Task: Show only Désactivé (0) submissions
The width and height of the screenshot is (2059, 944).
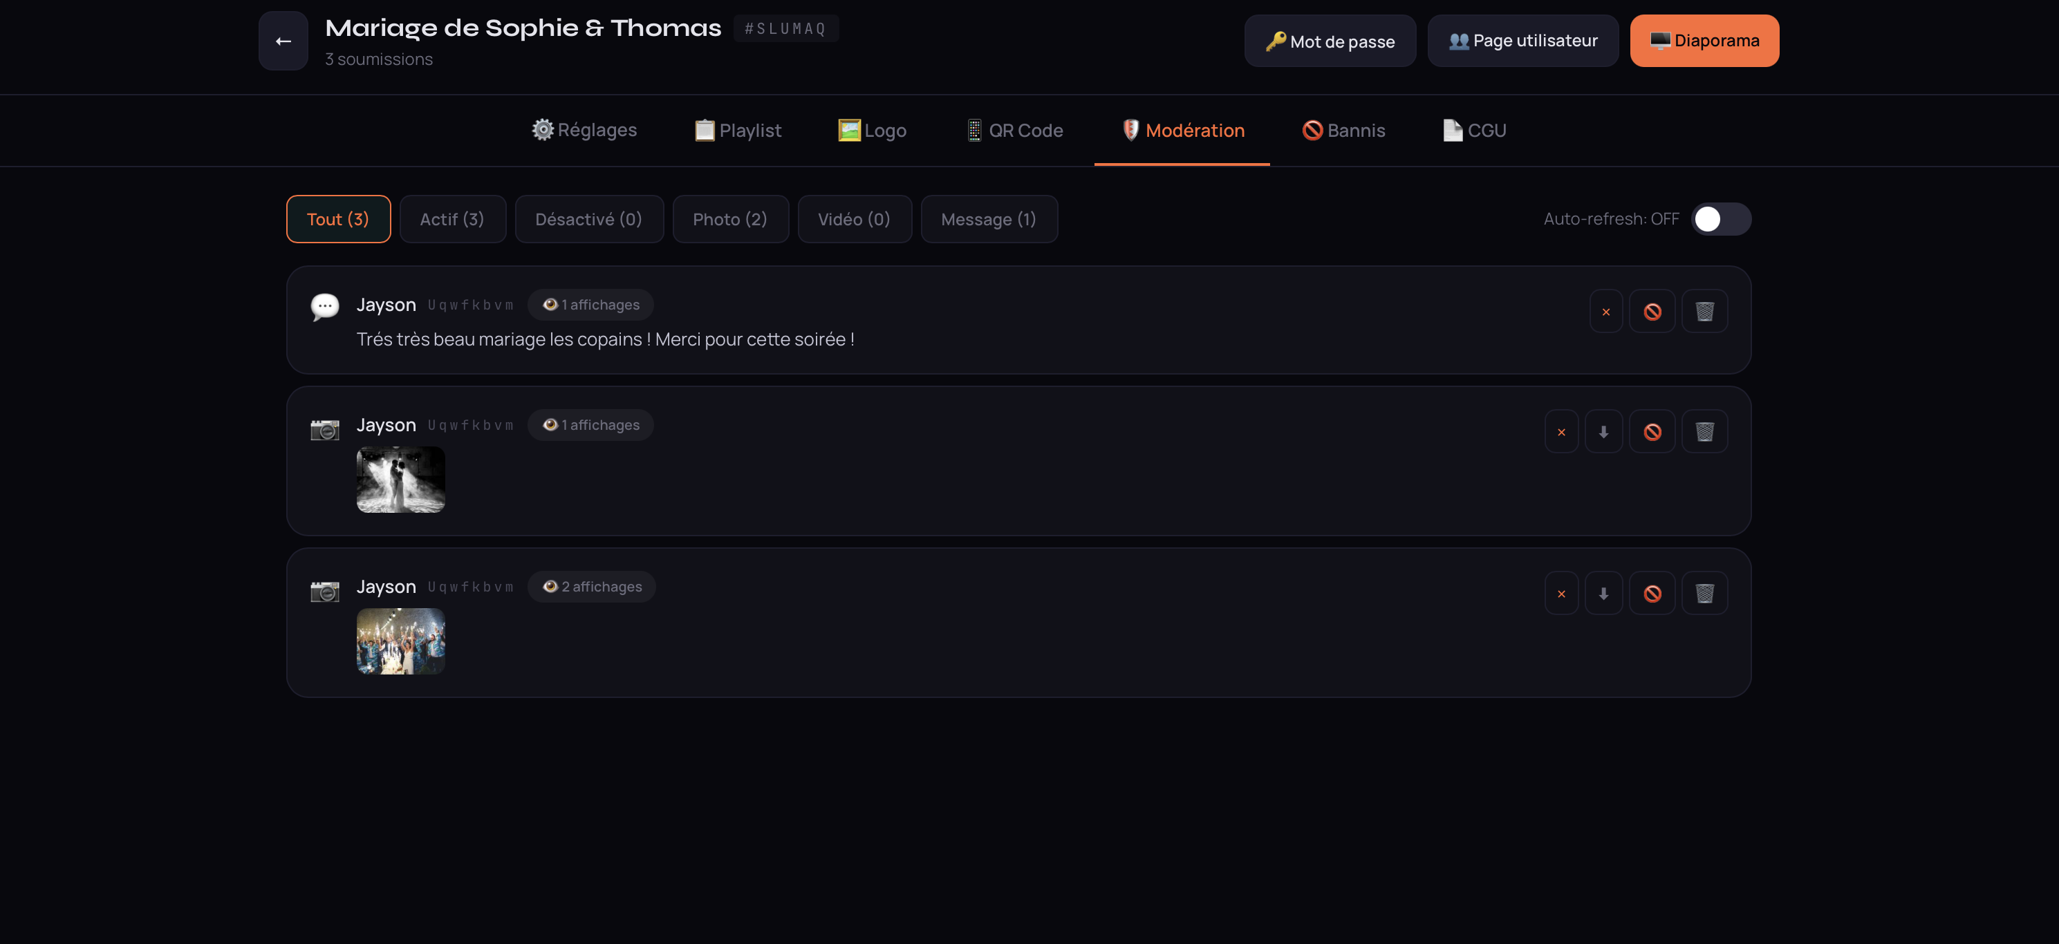Action: (x=588, y=219)
